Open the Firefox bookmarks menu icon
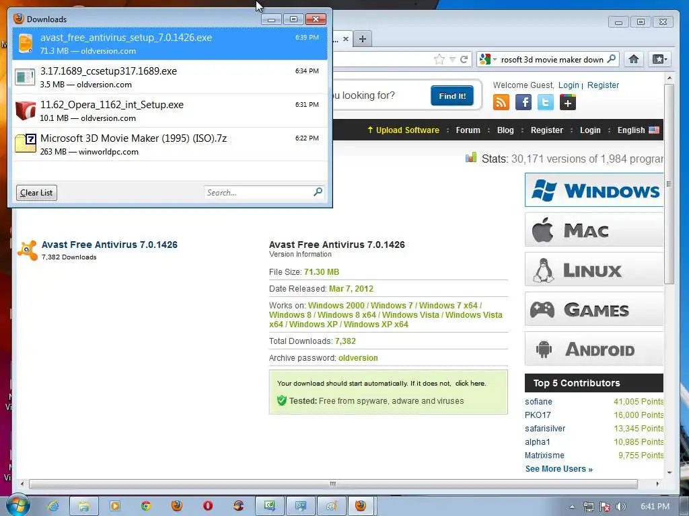Viewport: 689px width, 516px height. point(659,59)
